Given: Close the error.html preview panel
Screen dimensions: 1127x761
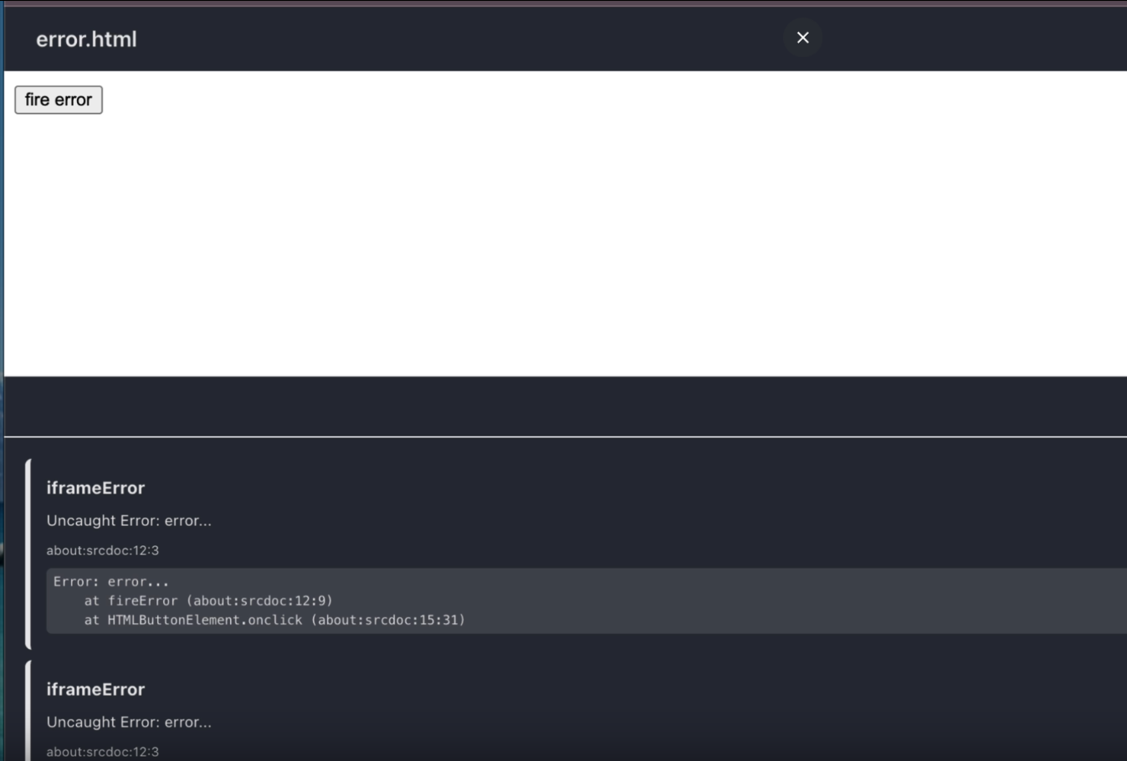Looking at the screenshot, I should pyautogui.click(x=802, y=38).
